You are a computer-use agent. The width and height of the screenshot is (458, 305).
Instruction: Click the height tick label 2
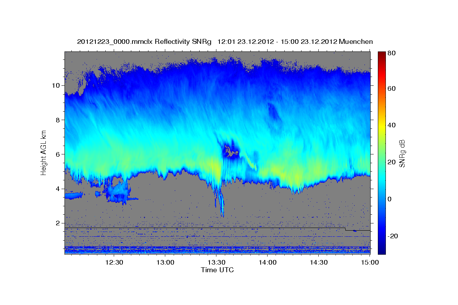(x=58, y=223)
